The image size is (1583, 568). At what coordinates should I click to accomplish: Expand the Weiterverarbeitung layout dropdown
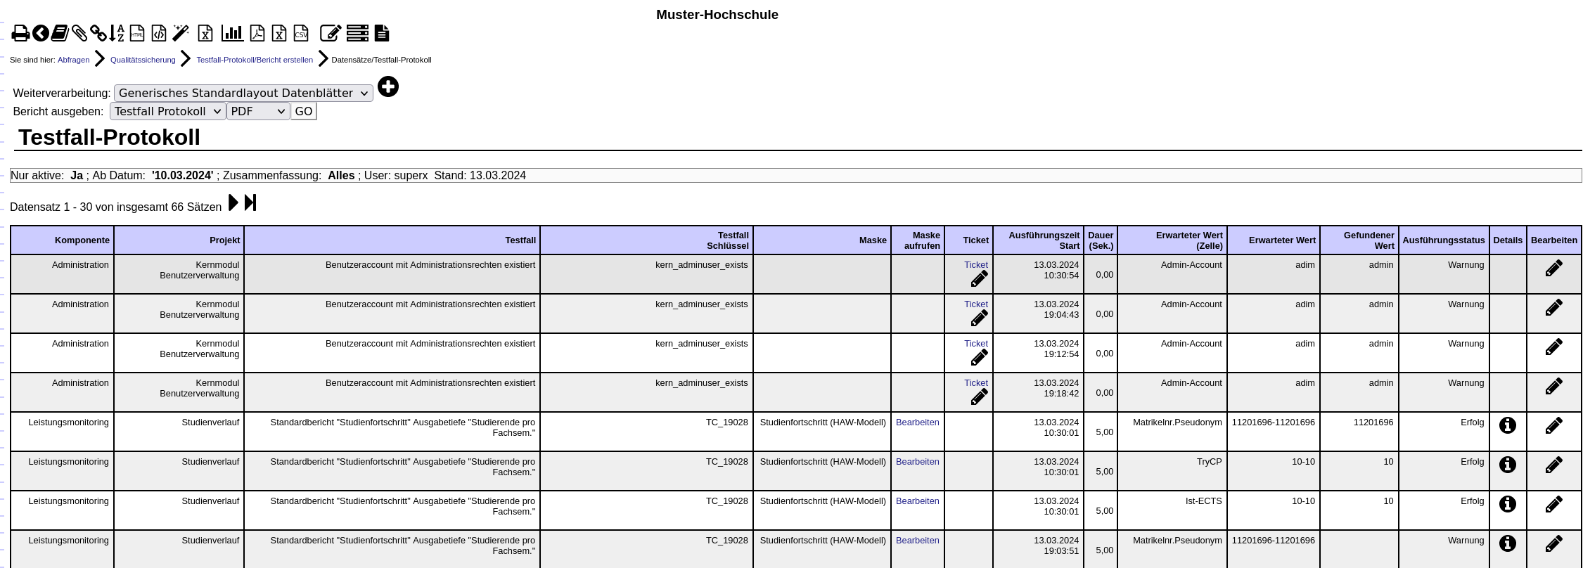pos(243,93)
